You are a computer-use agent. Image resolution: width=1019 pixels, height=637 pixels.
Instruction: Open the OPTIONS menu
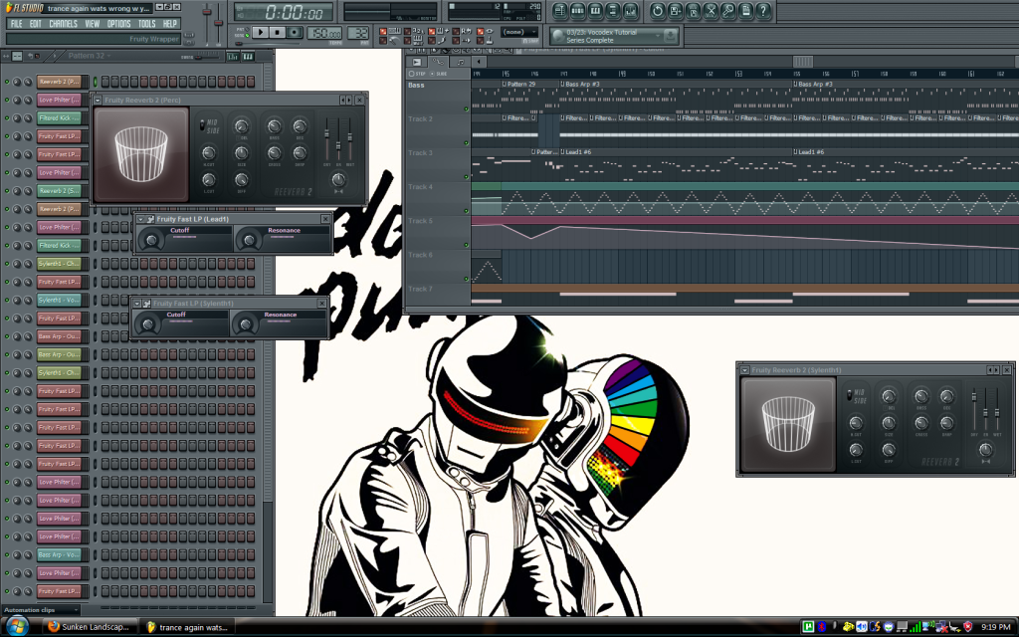119,24
